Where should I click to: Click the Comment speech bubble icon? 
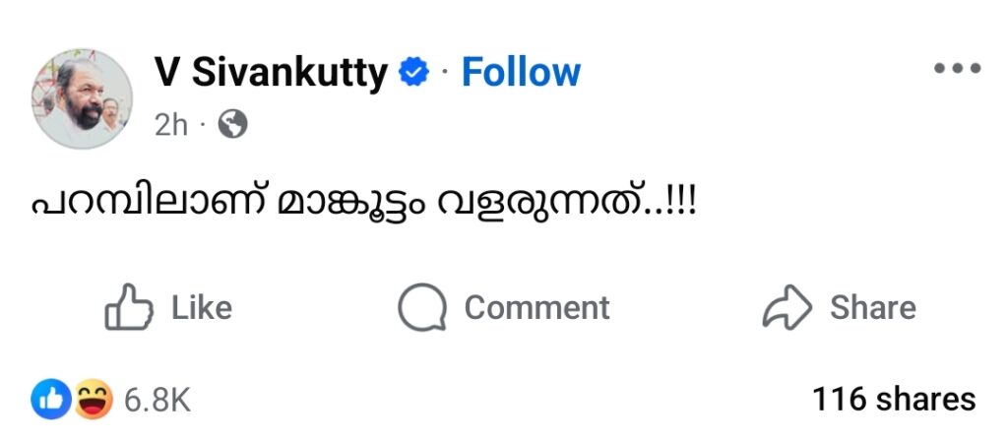click(x=422, y=307)
